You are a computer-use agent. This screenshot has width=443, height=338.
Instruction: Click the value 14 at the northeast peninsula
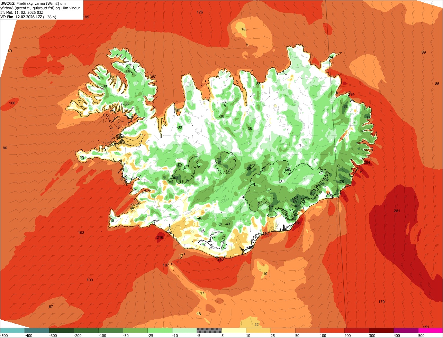(x=331, y=57)
